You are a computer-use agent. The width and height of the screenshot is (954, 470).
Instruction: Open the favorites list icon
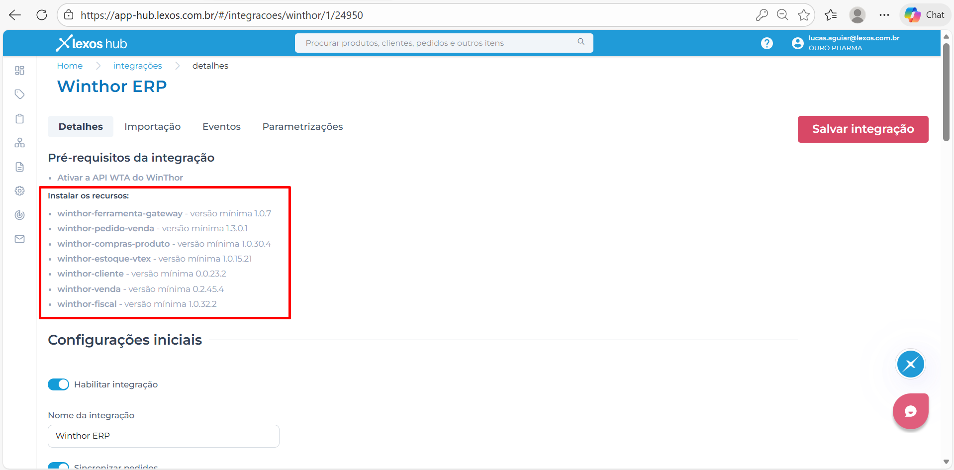(831, 15)
